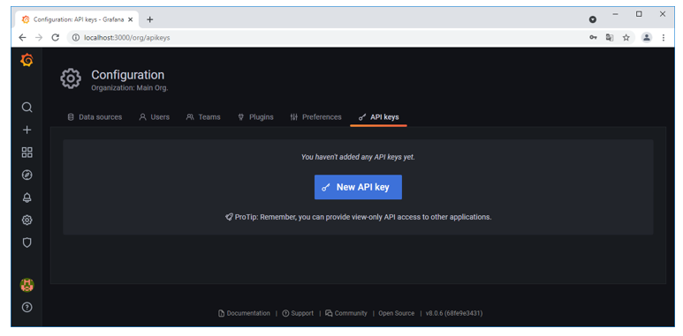
Task: Open the Community footer link
Action: coord(346,313)
